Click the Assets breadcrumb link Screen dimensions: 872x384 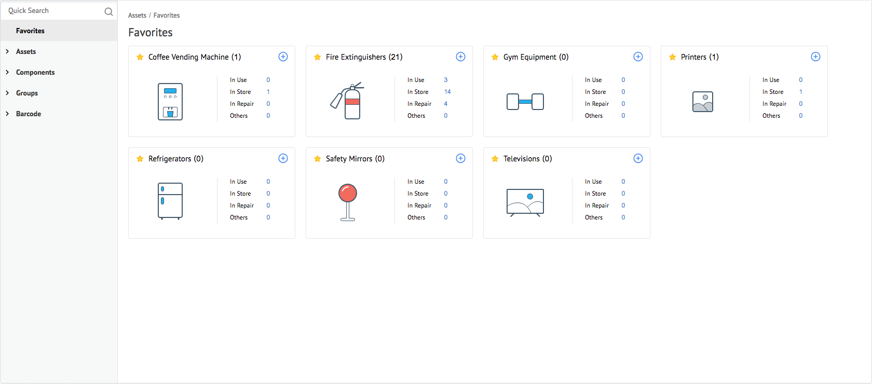click(137, 16)
